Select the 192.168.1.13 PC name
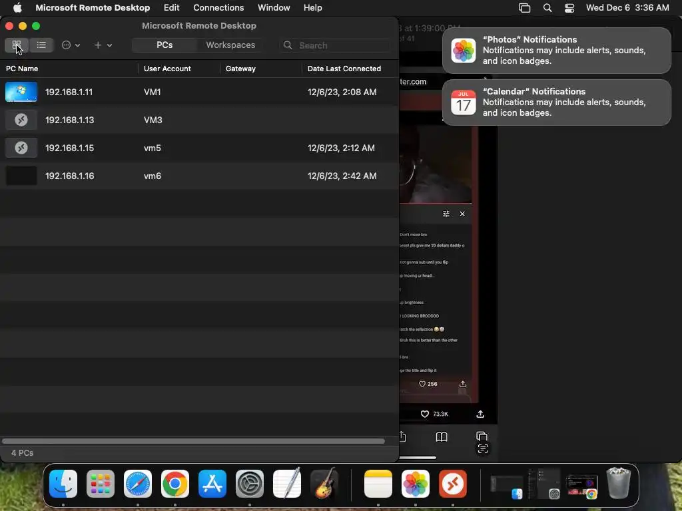The width and height of the screenshot is (682, 511). tap(69, 120)
